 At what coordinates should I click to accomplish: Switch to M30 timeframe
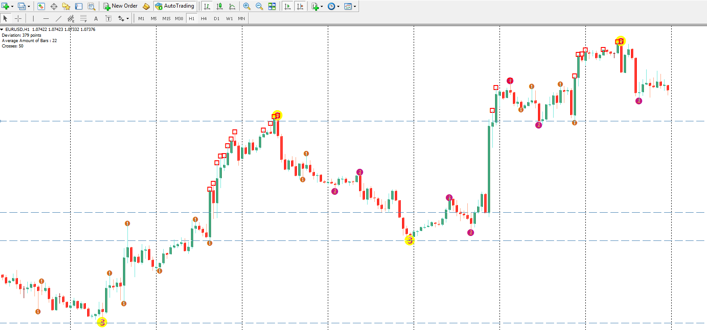click(179, 18)
